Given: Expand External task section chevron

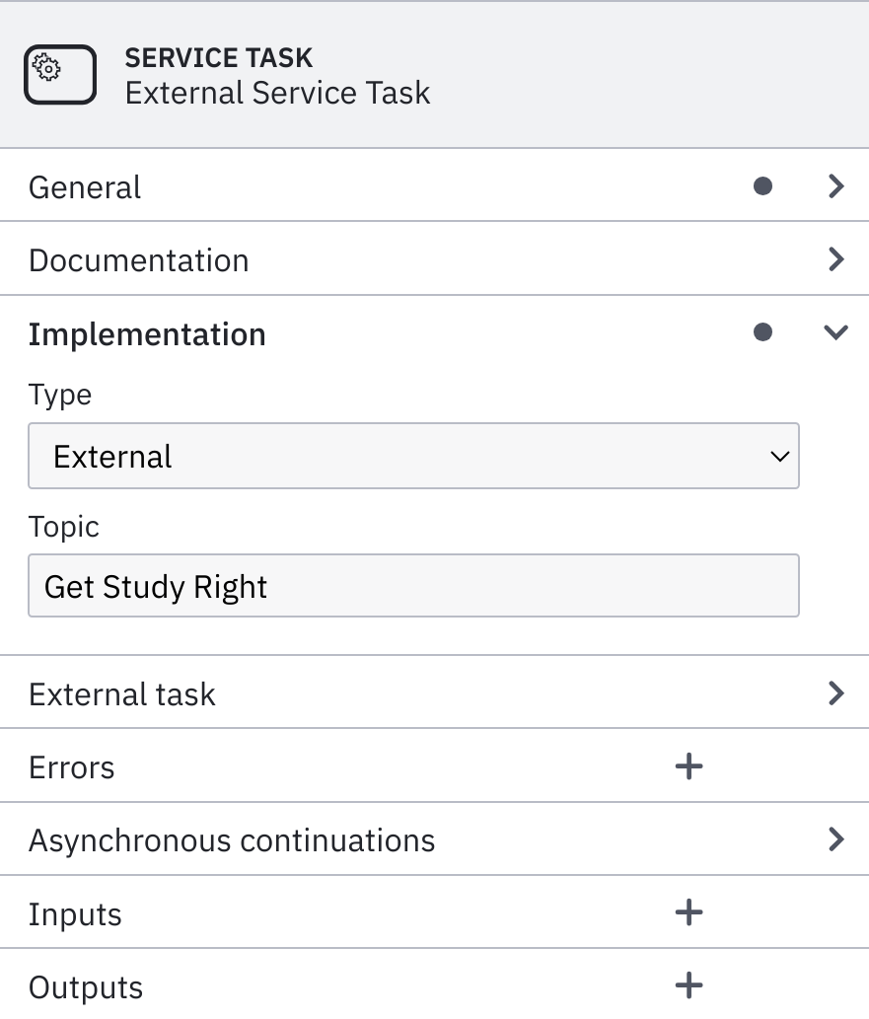Looking at the screenshot, I should click(x=835, y=693).
